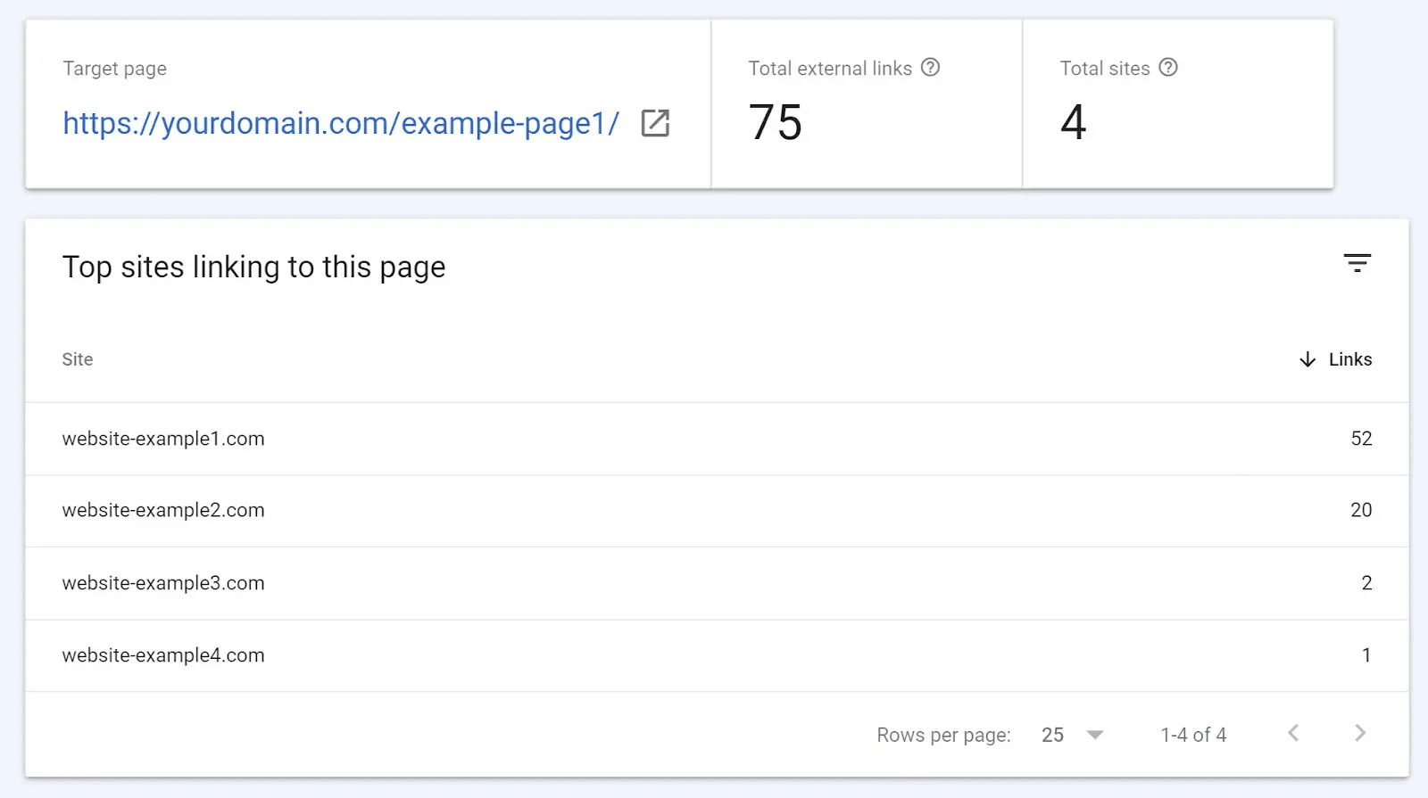
Task: Open the yourdomain.com/example-page1 link
Action: [x=340, y=123]
